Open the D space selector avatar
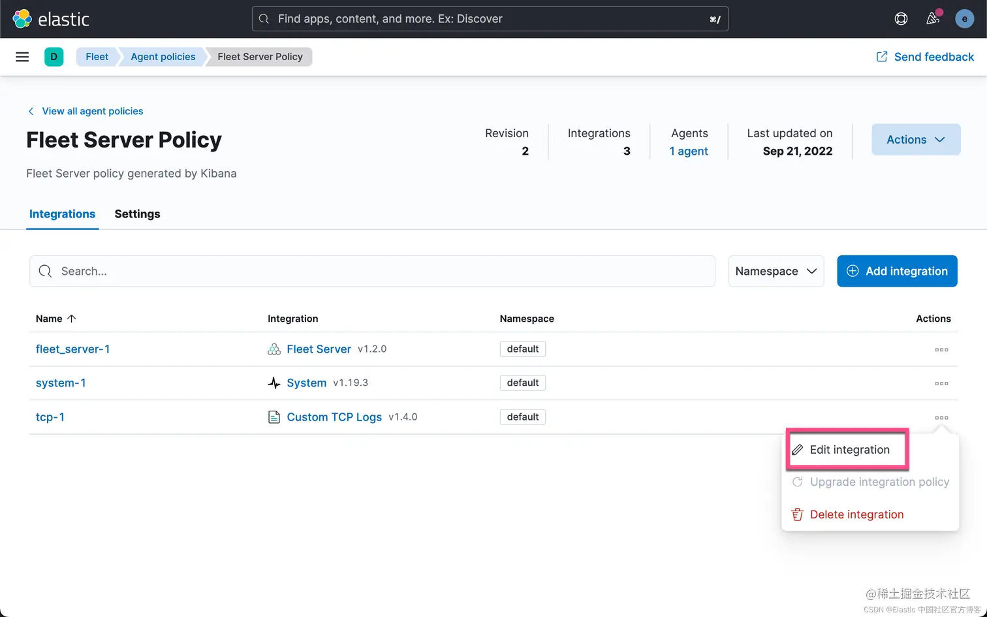 click(x=54, y=57)
